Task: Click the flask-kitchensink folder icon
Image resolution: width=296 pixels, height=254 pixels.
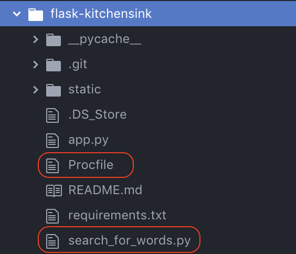Action: coord(36,15)
